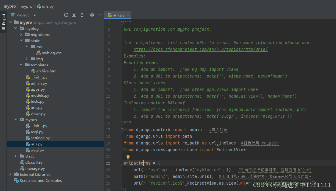Click the locate/select opened file icon
This screenshot has width=336, height=191.
click(x=66, y=15)
